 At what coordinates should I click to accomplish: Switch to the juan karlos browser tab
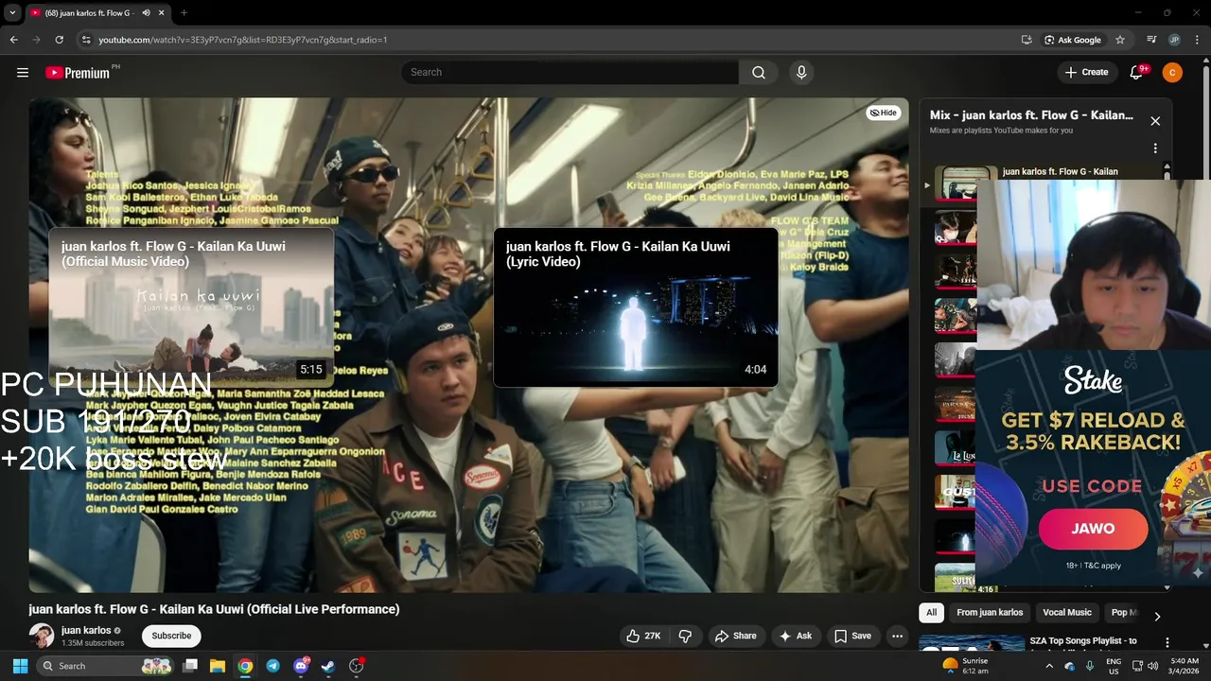tap(91, 12)
